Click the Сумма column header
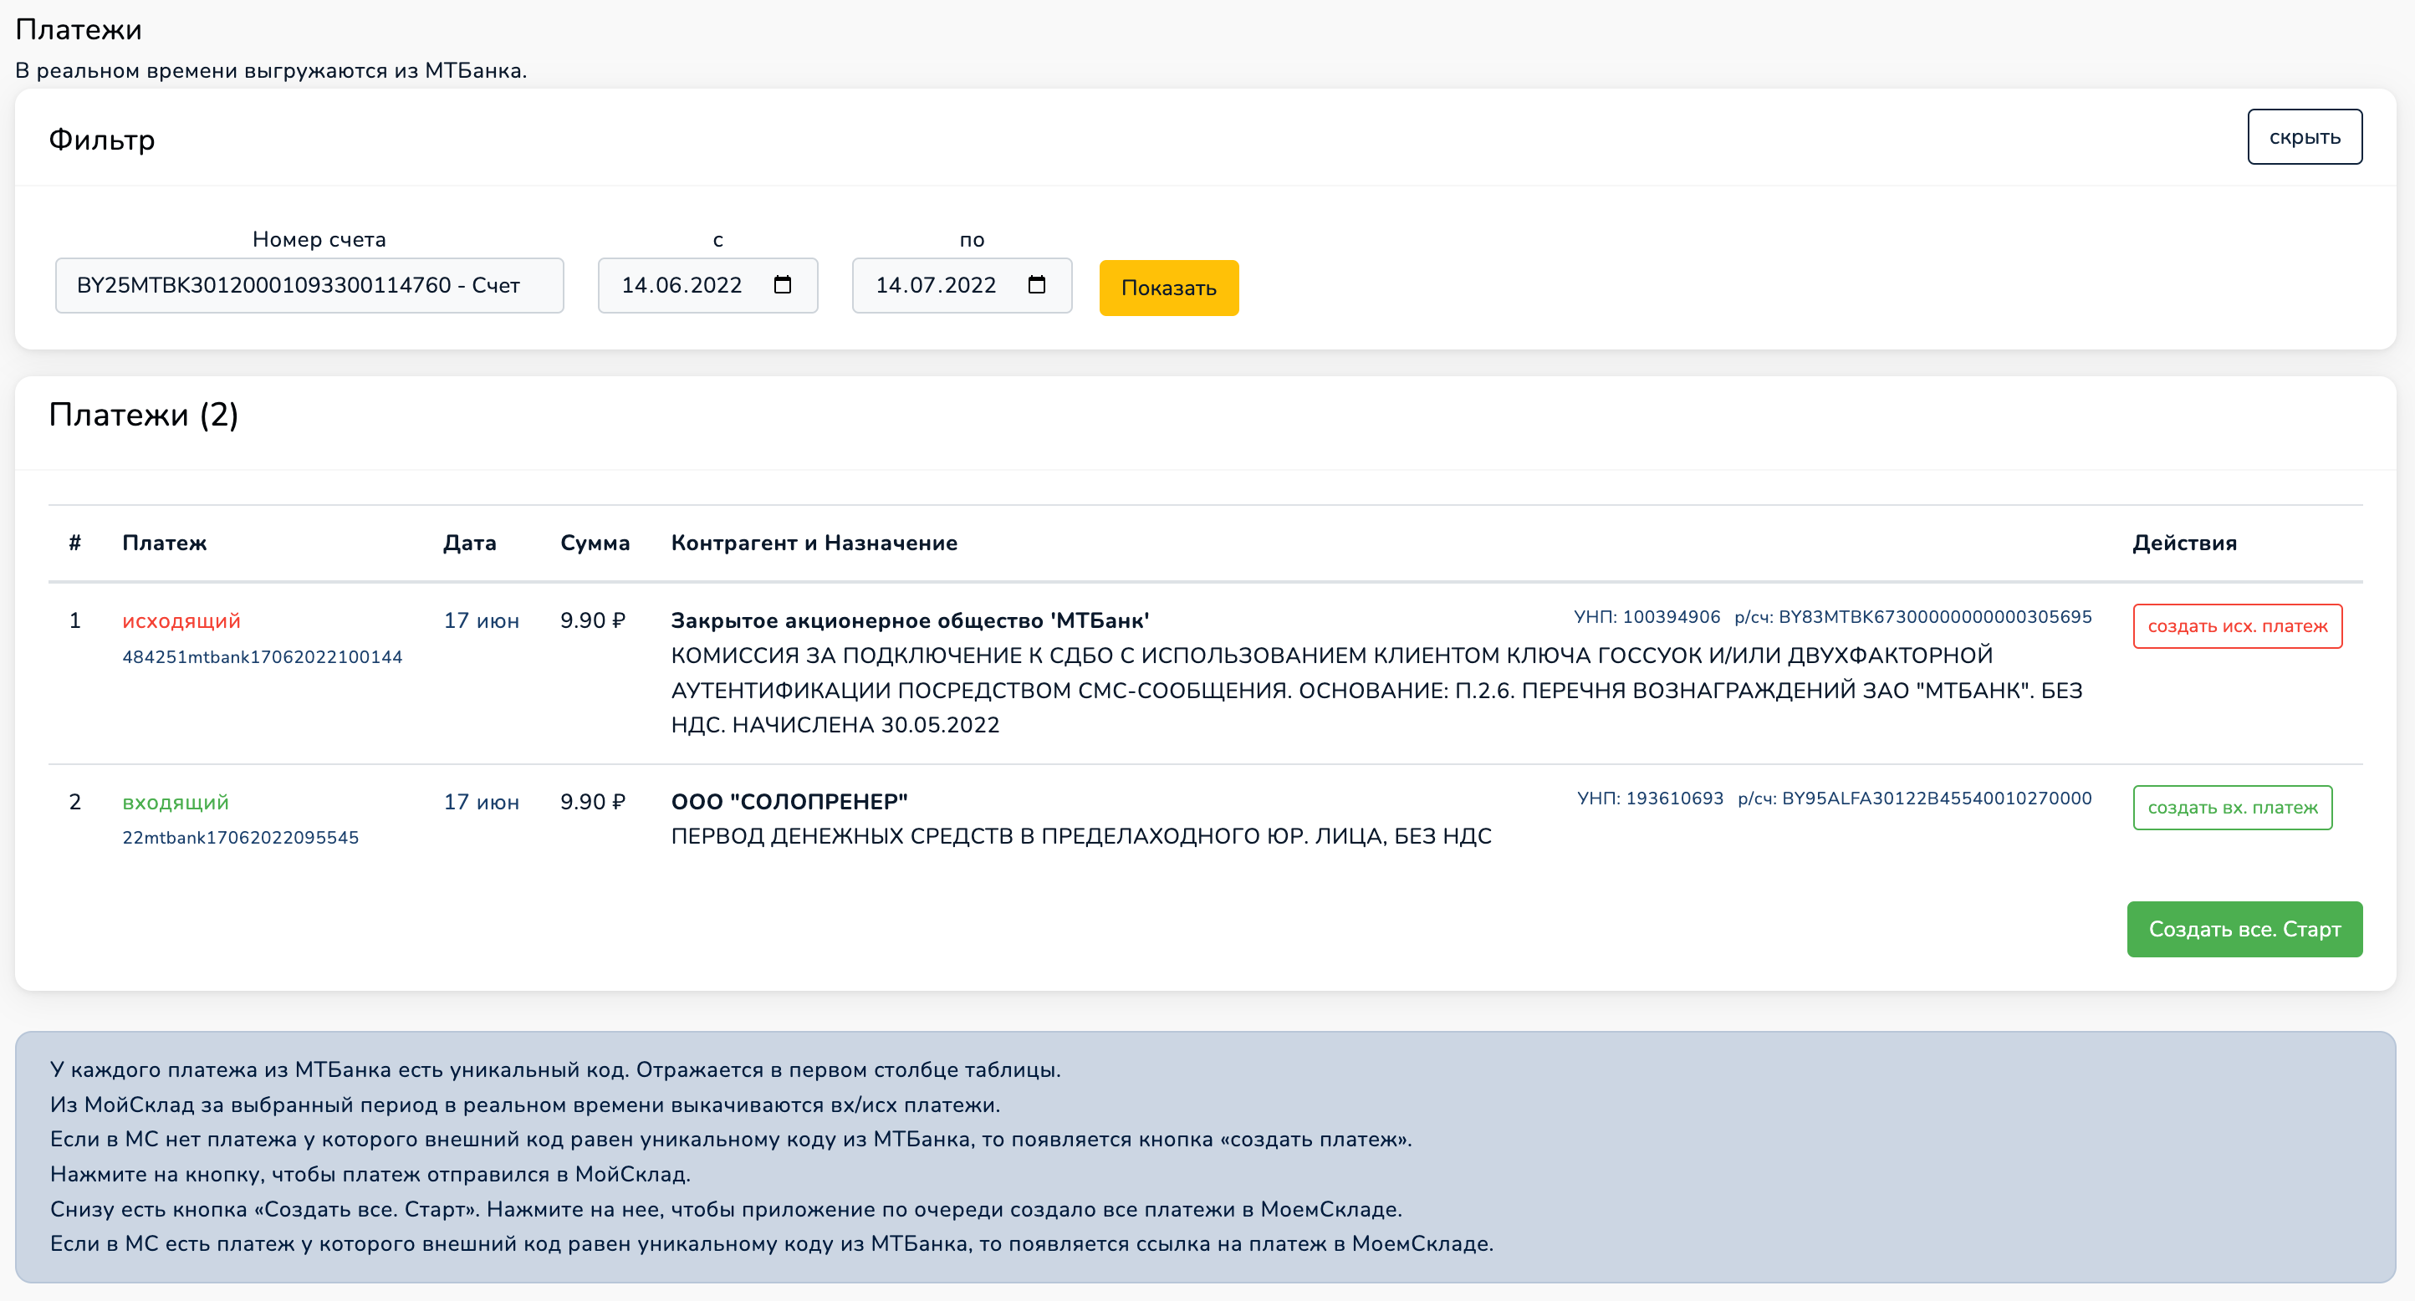The image size is (2415, 1301). (x=595, y=543)
